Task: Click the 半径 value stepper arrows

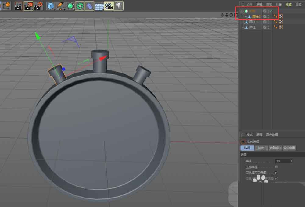Action: [292, 161]
